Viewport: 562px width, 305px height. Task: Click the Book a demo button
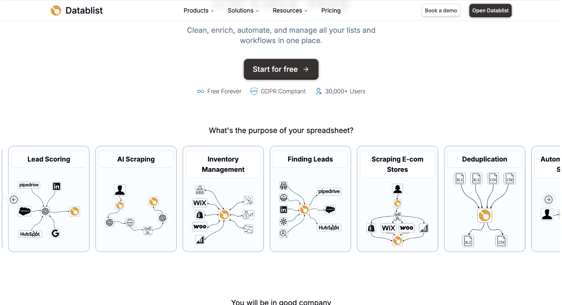[441, 10]
